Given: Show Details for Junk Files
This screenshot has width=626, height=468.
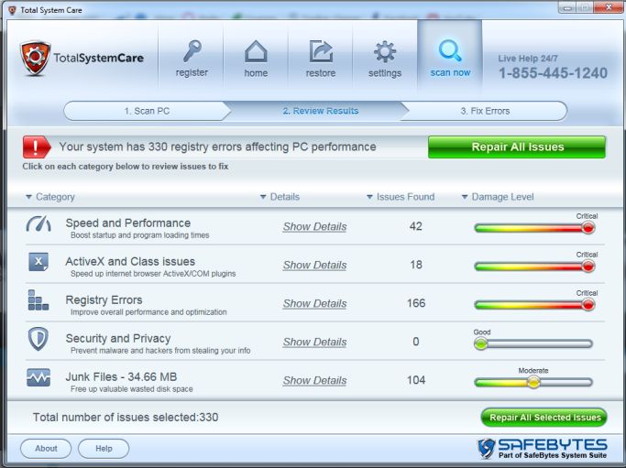Looking at the screenshot, I should tap(314, 381).
